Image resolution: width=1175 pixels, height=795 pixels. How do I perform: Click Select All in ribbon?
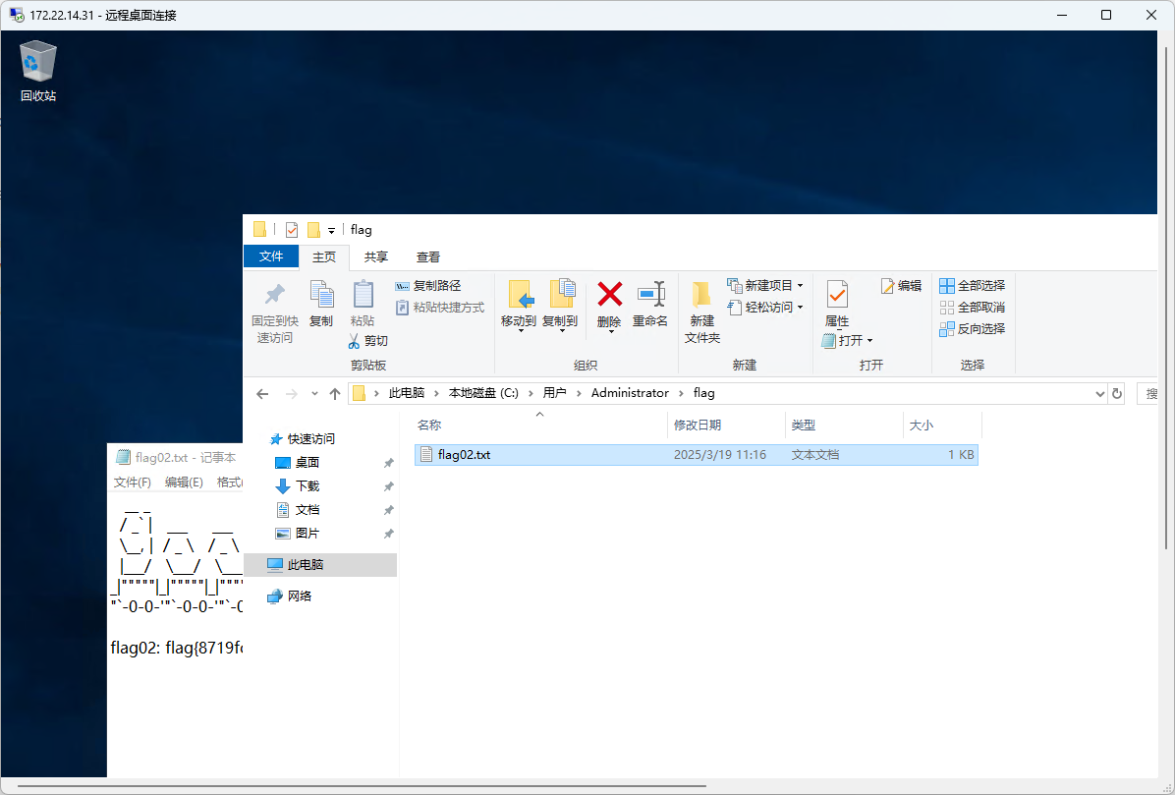pyautogui.click(x=973, y=285)
